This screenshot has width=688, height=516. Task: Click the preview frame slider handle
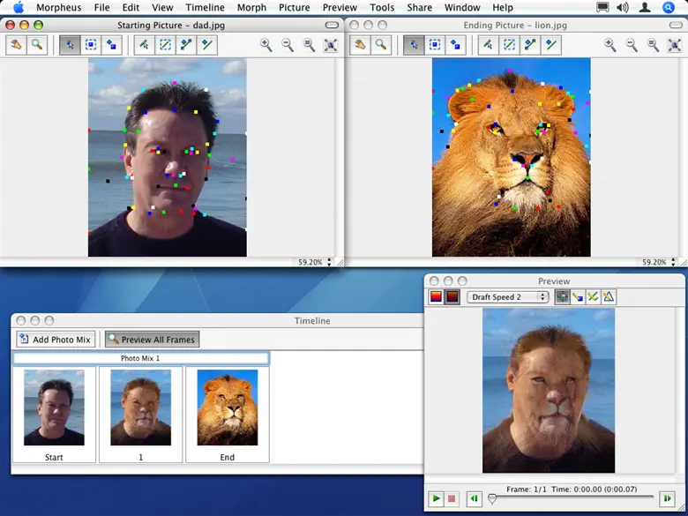[x=492, y=499]
